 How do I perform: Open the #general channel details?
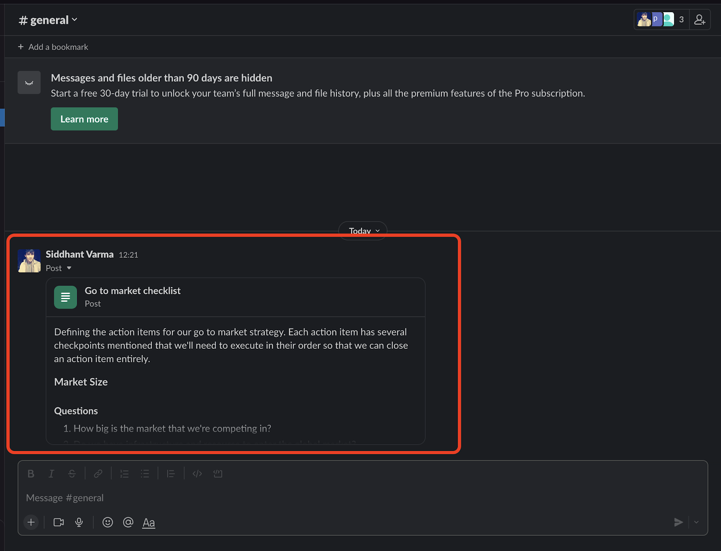(48, 19)
